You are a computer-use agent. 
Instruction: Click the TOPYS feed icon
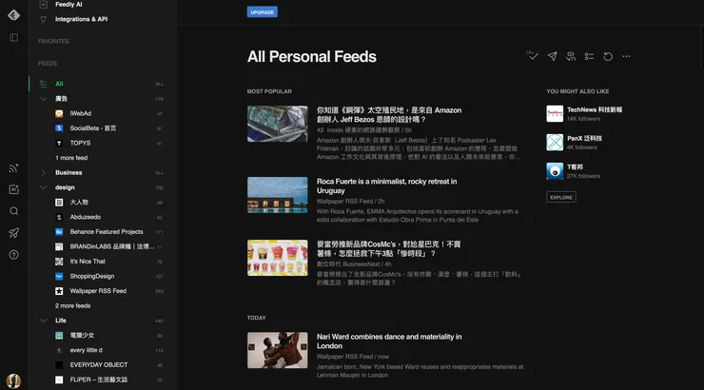tap(59, 144)
